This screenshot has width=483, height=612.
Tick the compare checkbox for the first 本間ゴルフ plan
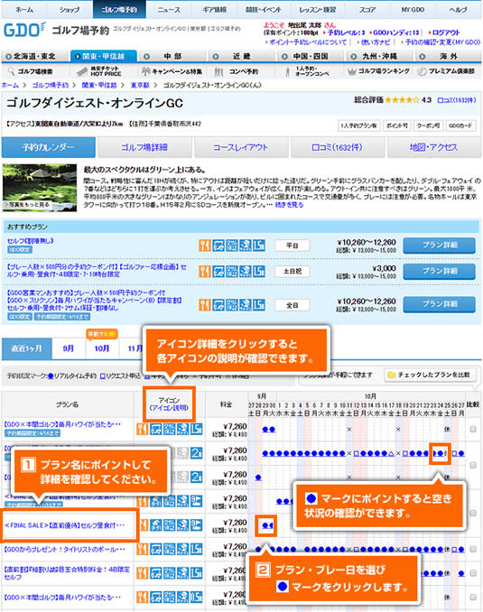tap(473, 430)
